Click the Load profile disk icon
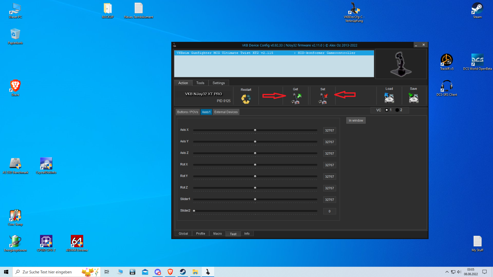This screenshot has height=277, width=493. coord(389,98)
